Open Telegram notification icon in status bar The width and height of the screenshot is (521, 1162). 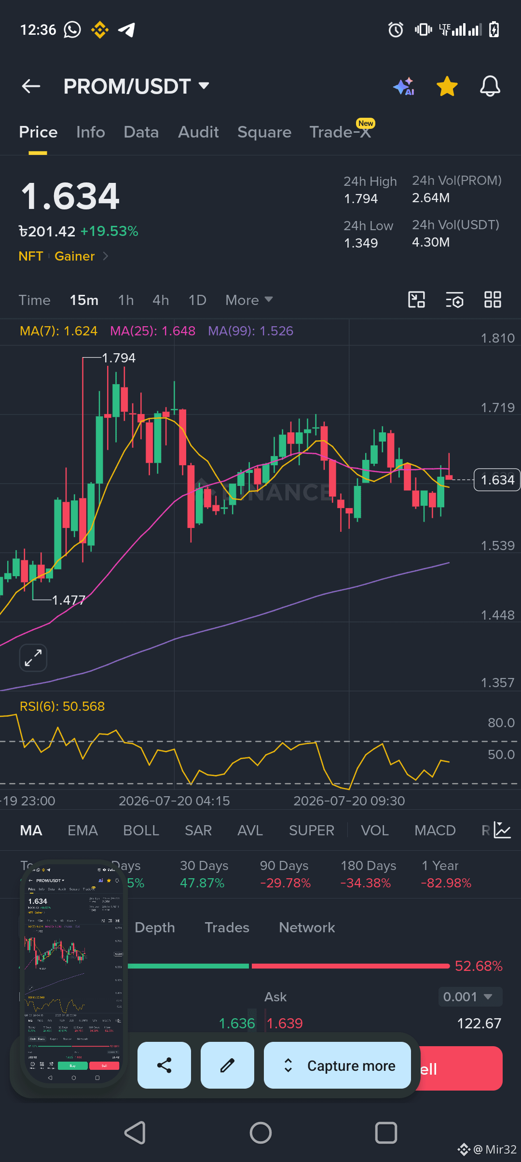tap(127, 30)
